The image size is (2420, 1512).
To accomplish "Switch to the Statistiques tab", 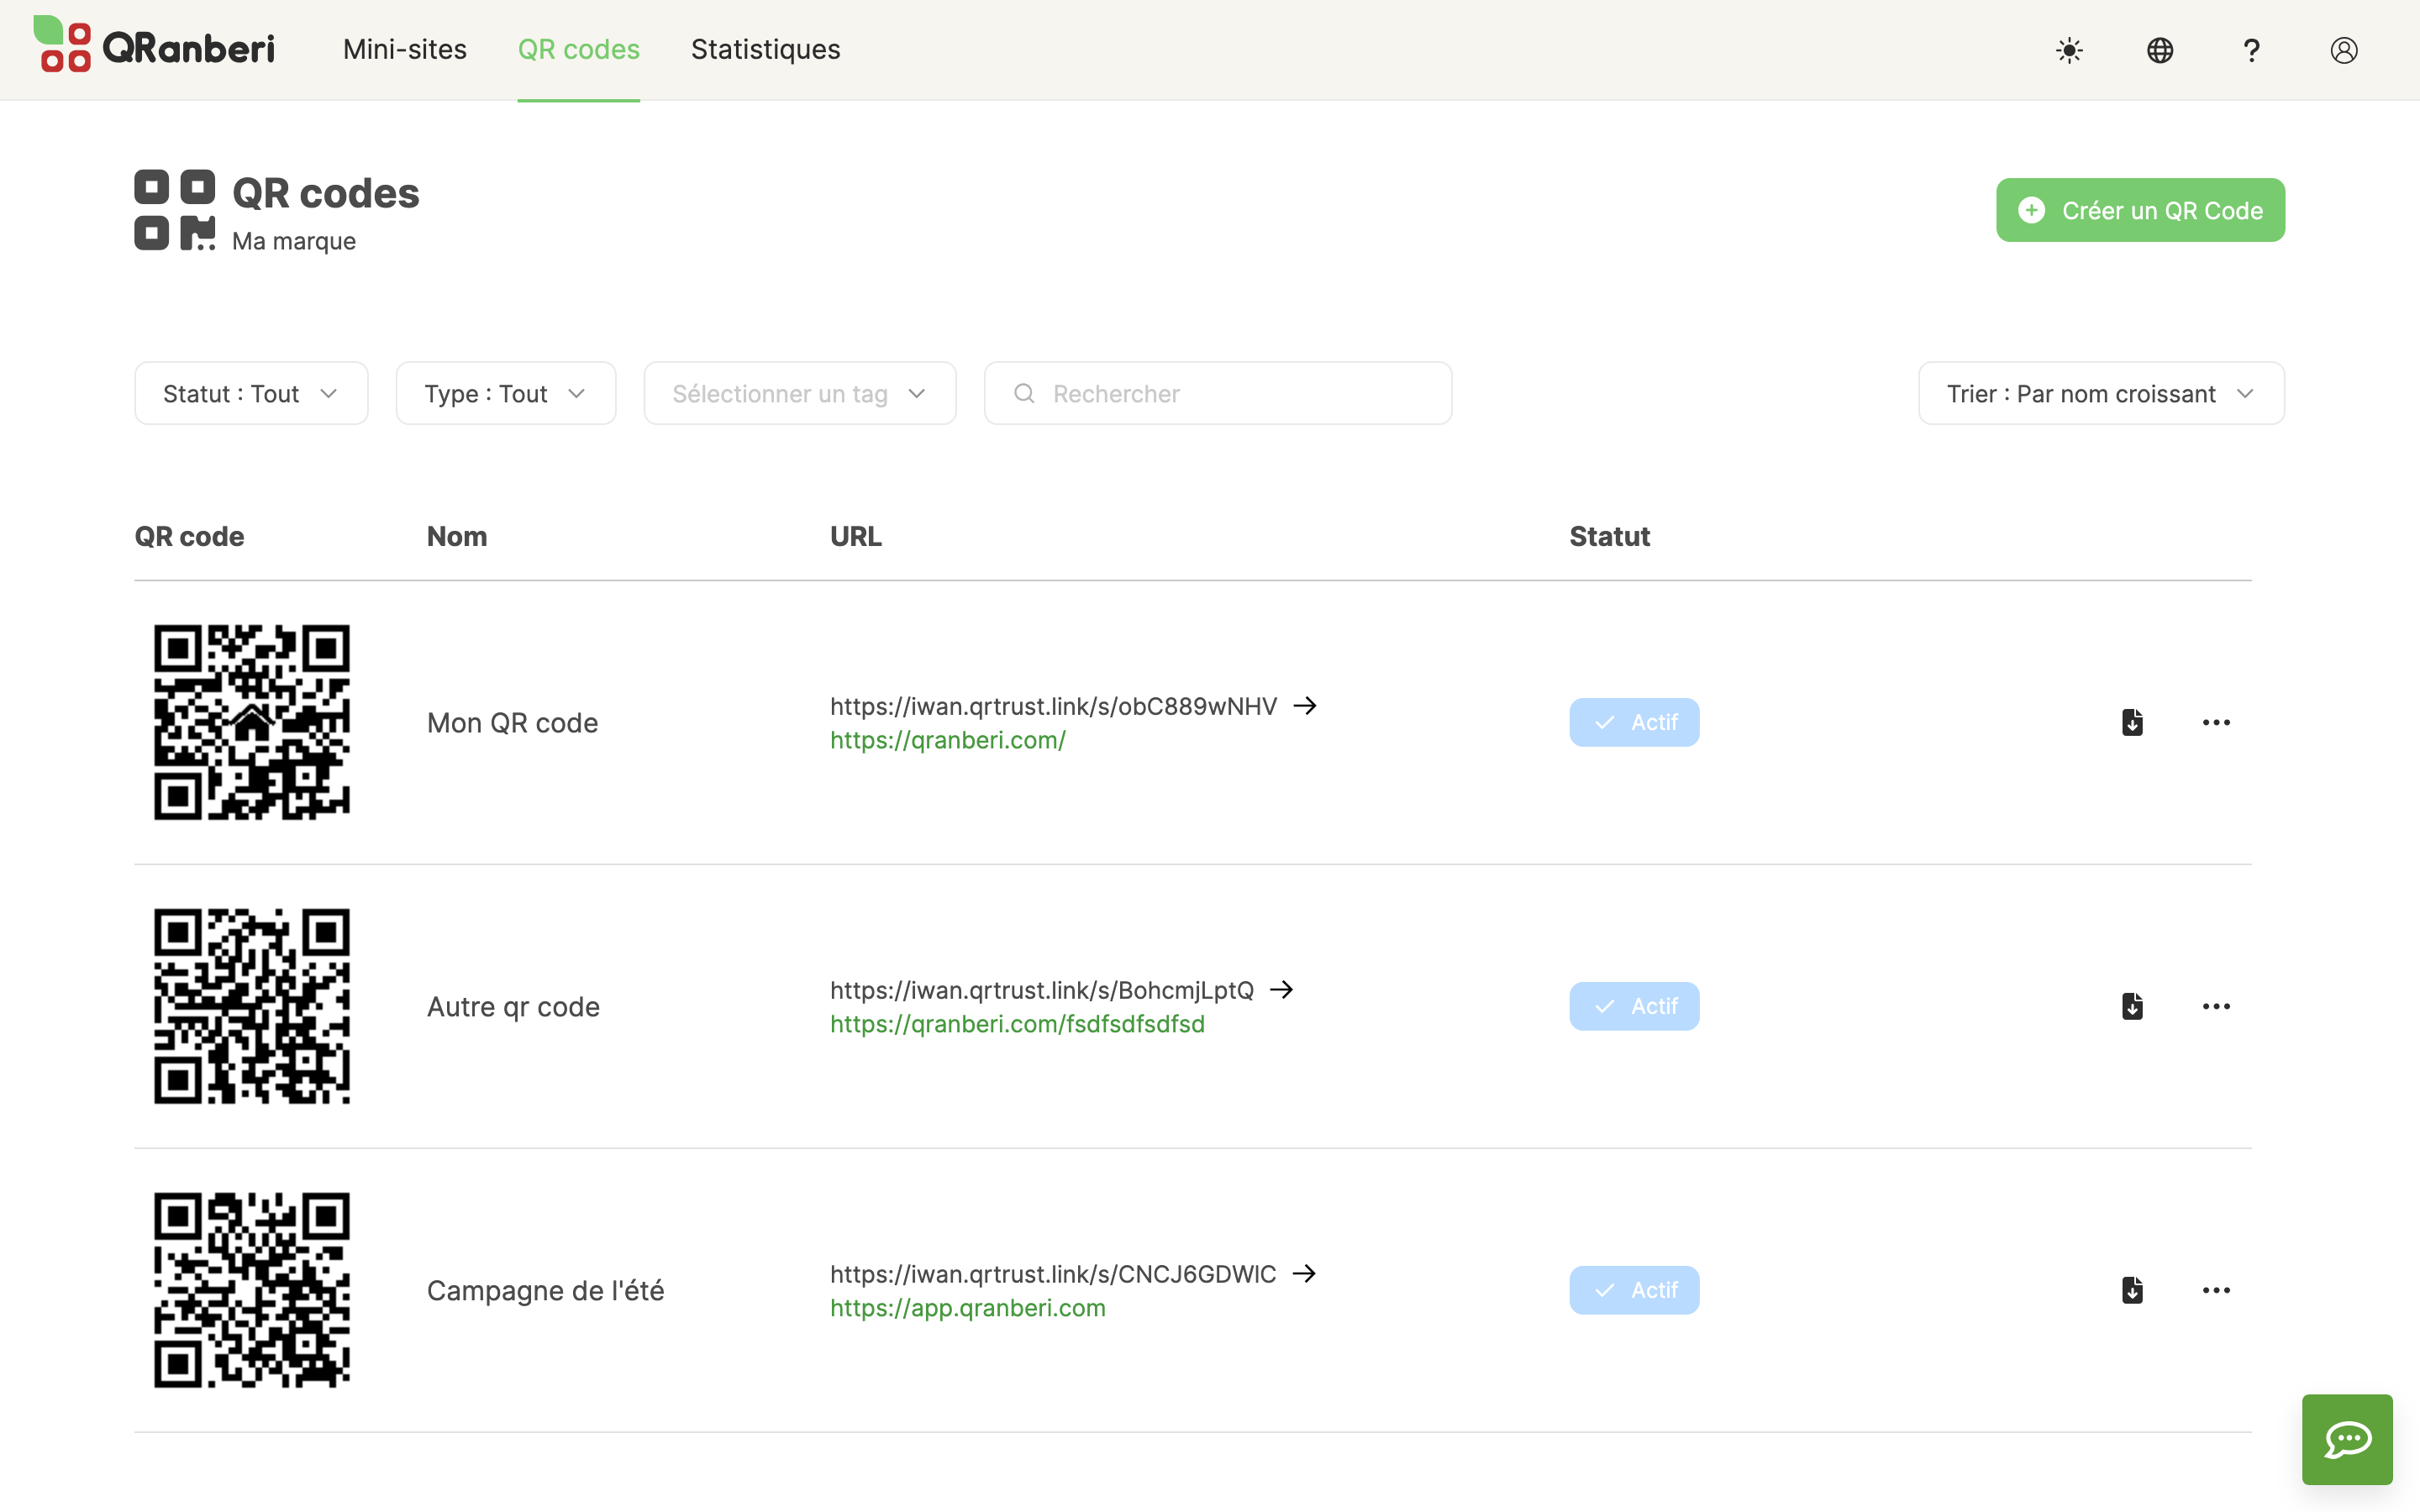I will click(x=765, y=50).
